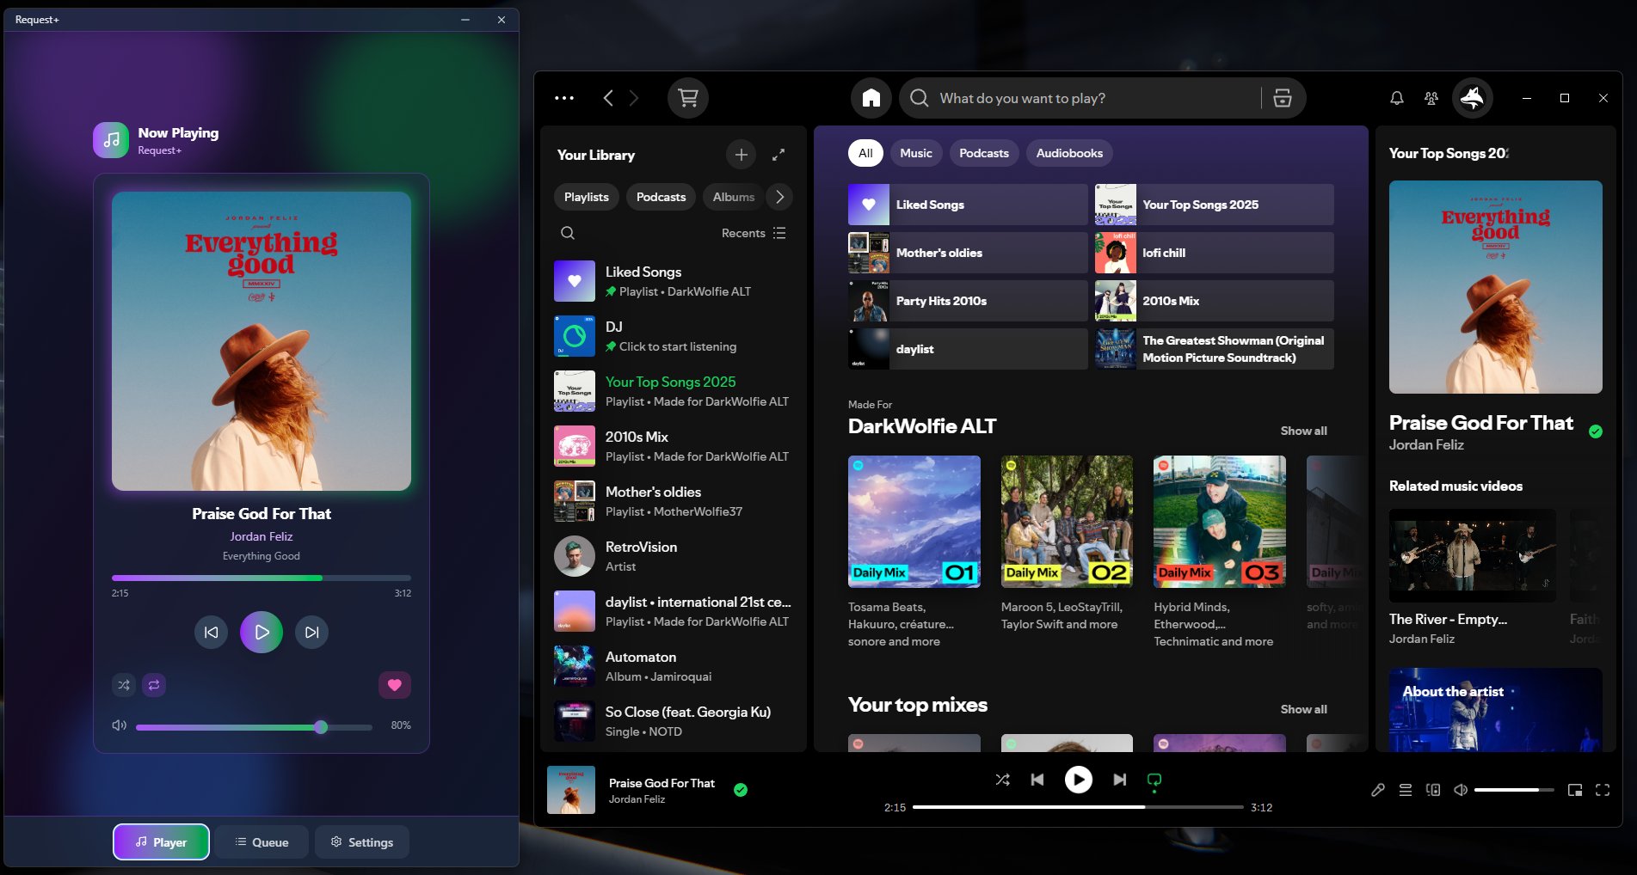Open Daily Mix 03 cover
The image size is (1637, 875).
point(1220,522)
